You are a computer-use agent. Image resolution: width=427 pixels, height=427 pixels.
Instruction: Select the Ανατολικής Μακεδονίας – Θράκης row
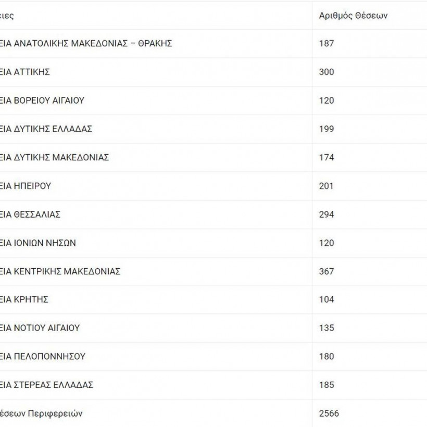pos(86,43)
